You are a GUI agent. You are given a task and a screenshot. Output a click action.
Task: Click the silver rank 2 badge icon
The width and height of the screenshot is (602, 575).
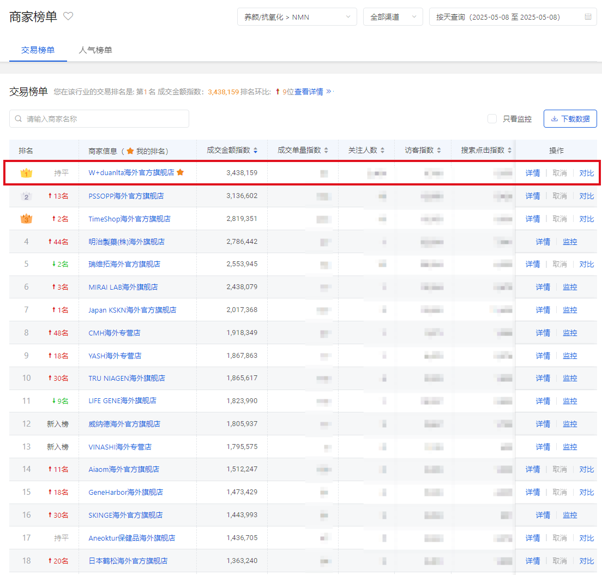pos(26,196)
